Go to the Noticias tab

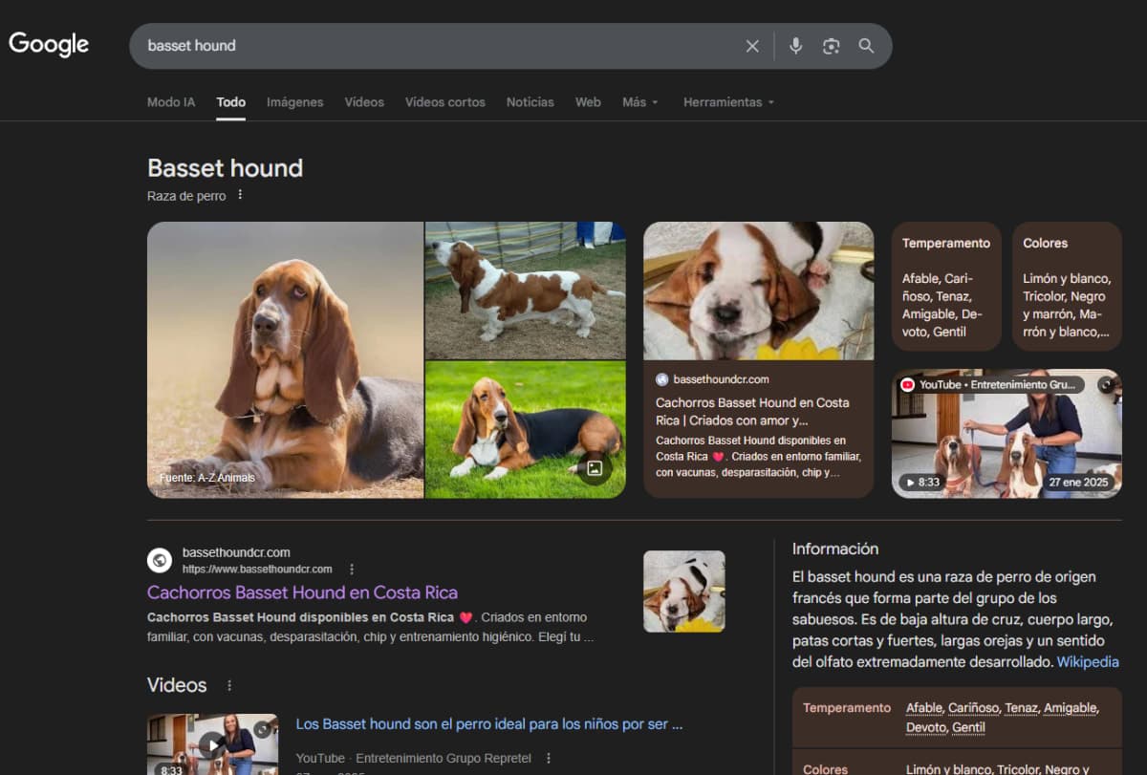(530, 101)
